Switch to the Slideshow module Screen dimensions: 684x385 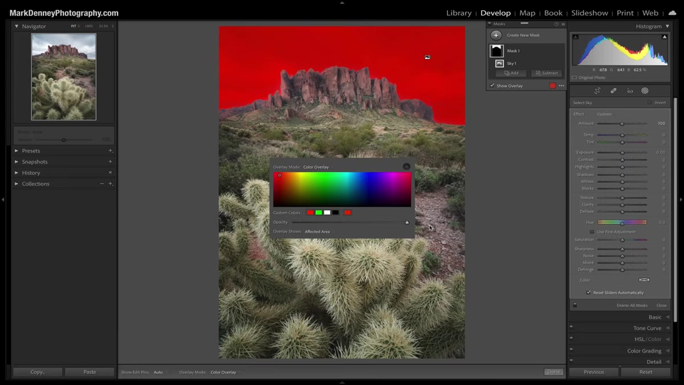tap(589, 13)
